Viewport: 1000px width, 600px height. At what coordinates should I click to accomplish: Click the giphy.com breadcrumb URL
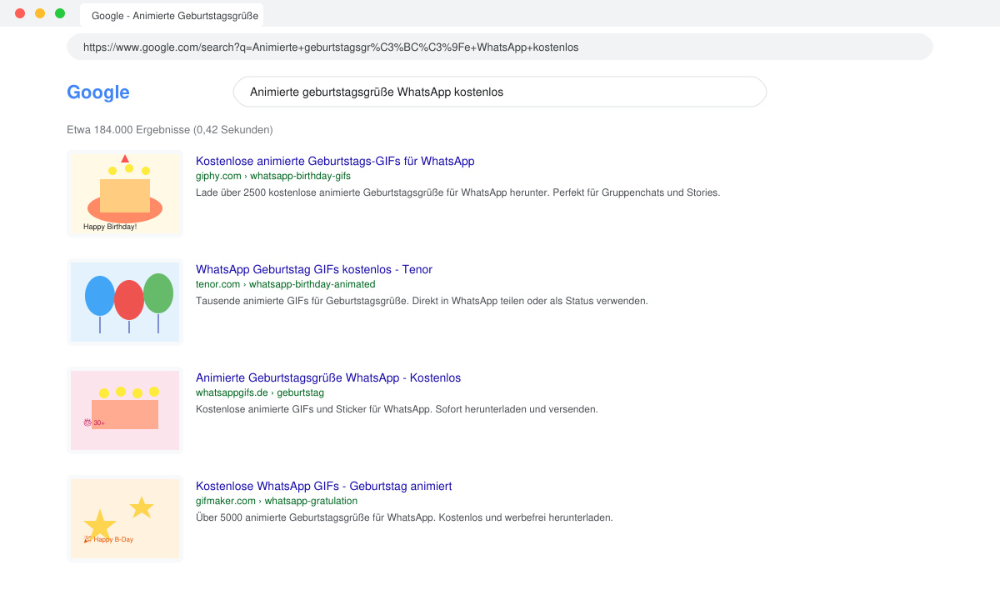tap(273, 176)
